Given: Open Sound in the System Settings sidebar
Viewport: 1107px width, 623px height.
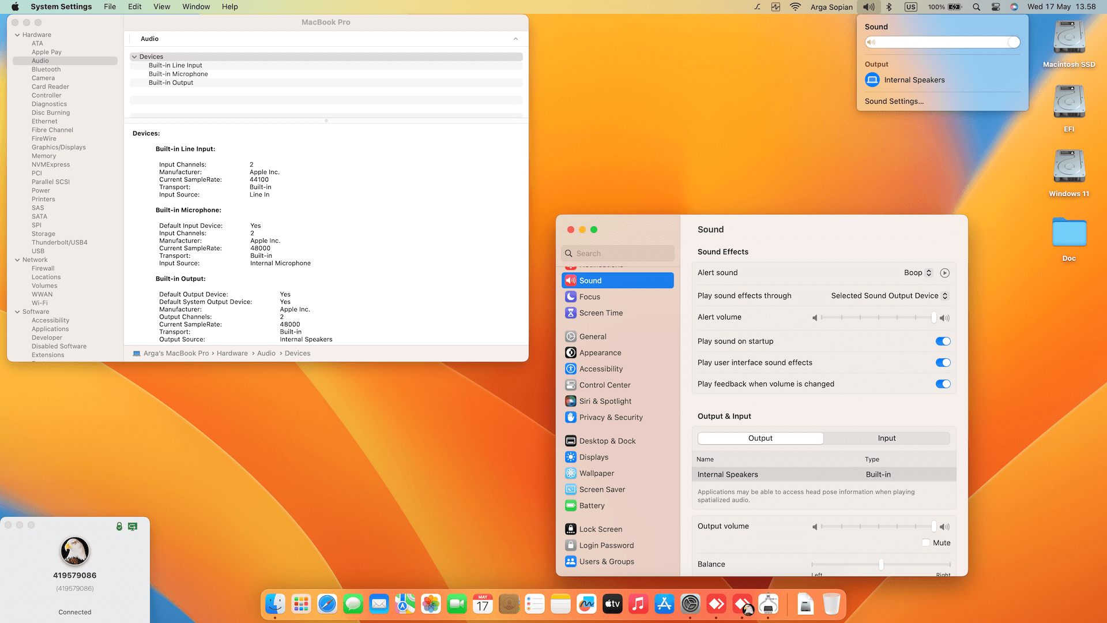Looking at the screenshot, I should [617, 280].
